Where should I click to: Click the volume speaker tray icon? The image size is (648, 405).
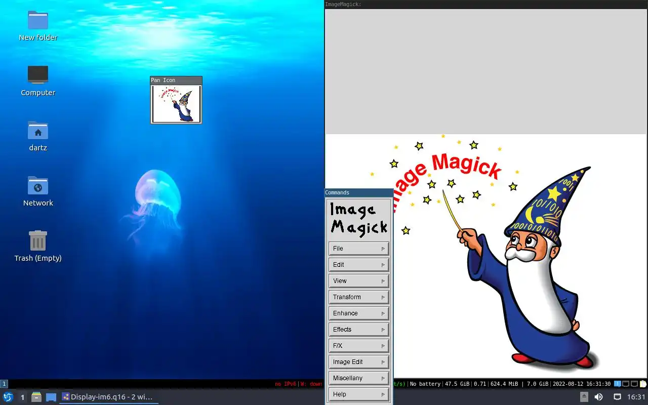click(598, 397)
